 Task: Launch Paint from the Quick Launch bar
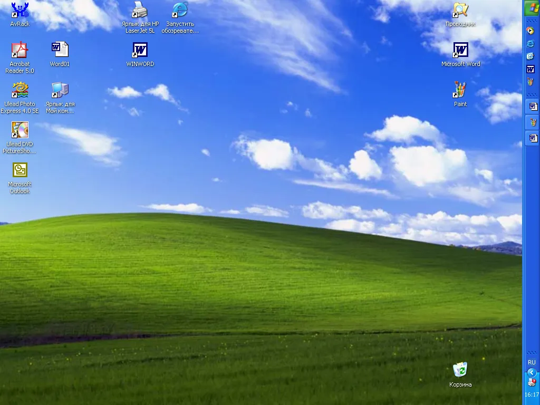point(531,82)
